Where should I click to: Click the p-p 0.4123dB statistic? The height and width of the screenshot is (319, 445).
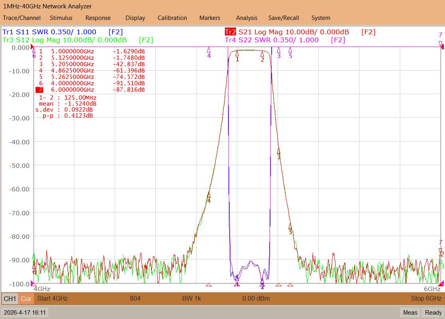68,116
